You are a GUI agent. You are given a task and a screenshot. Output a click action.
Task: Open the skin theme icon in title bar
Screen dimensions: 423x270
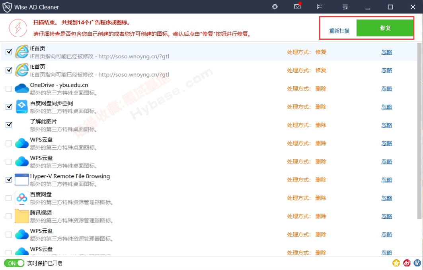(x=275, y=7)
